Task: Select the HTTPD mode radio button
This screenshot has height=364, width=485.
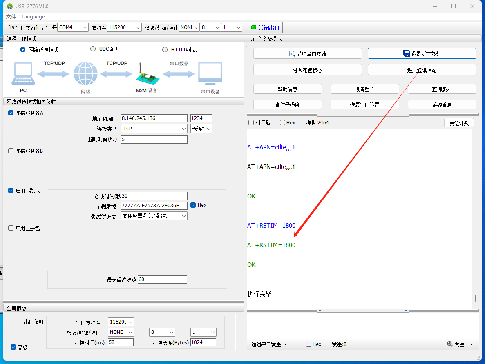Action: pyautogui.click(x=165, y=50)
